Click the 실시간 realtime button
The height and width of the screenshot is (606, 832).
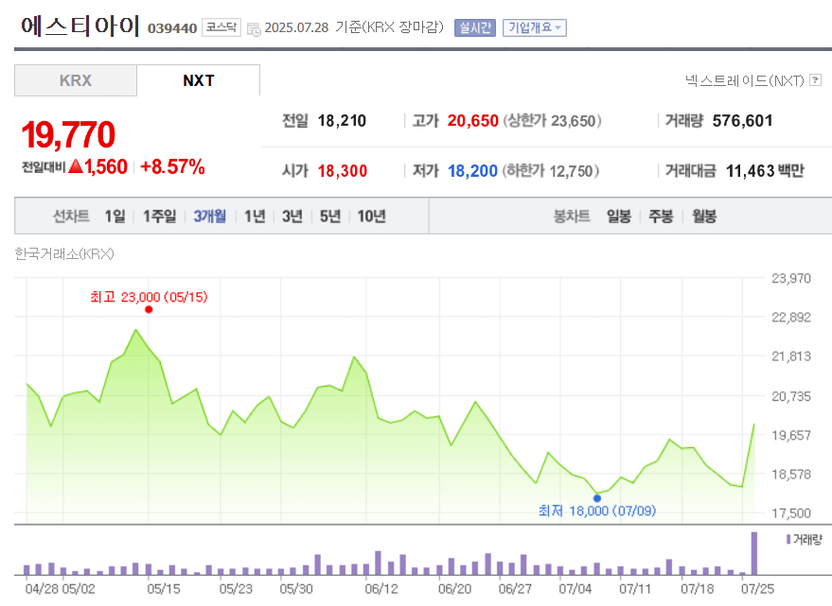(x=474, y=27)
